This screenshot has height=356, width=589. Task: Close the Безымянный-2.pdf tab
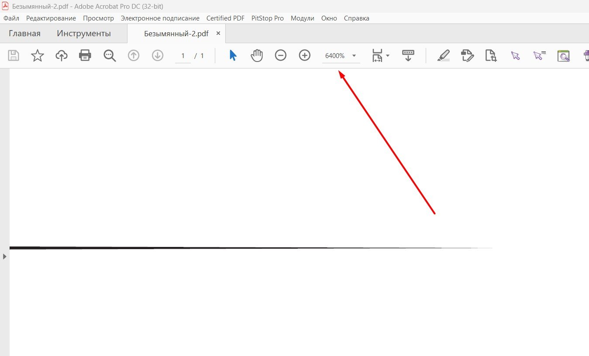(x=218, y=33)
